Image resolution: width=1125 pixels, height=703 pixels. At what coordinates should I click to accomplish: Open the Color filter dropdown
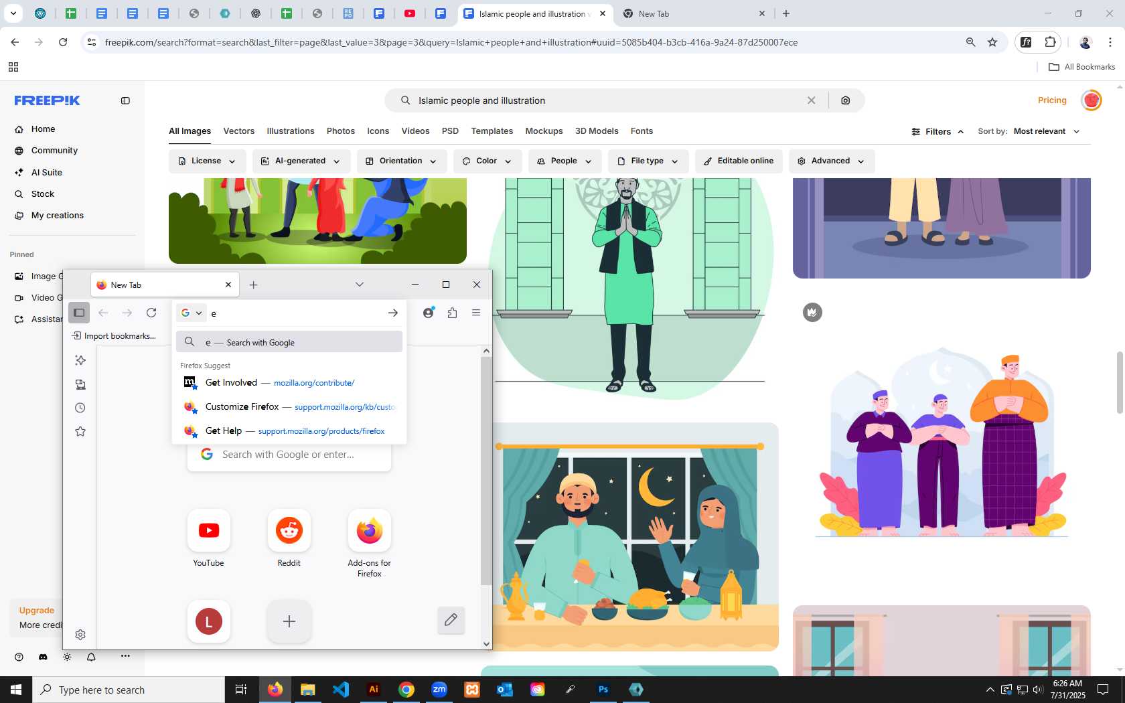pos(487,161)
